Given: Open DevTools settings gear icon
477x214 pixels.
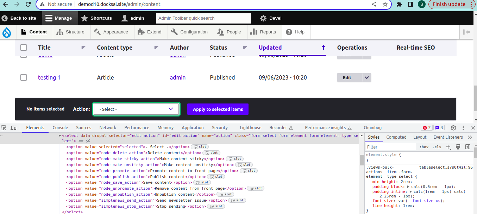Looking at the screenshot, I should coord(453,128).
